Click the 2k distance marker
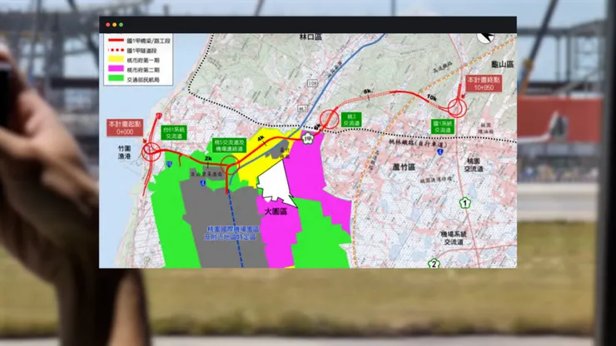This screenshot has height=346, width=616. [x=208, y=159]
